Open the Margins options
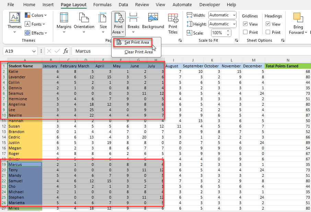 (x=64, y=23)
